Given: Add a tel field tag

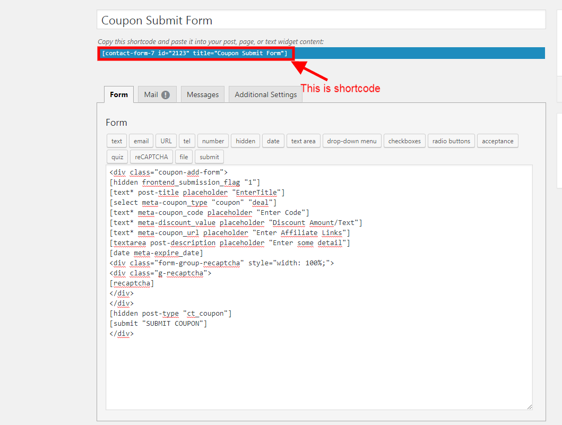Looking at the screenshot, I should coord(187,141).
